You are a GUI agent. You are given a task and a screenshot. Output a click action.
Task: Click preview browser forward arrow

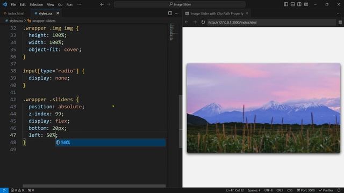point(195,22)
